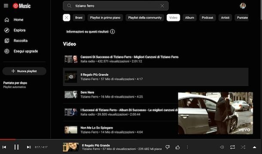Image resolution: width=262 pixels, height=154 pixels.
Task: Clear the search field text
Action: coord(162,6)
